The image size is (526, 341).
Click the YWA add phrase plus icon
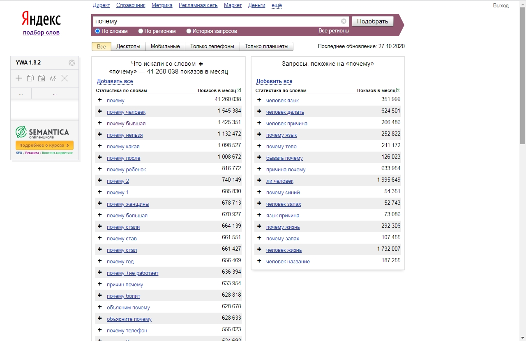[19, 78]
